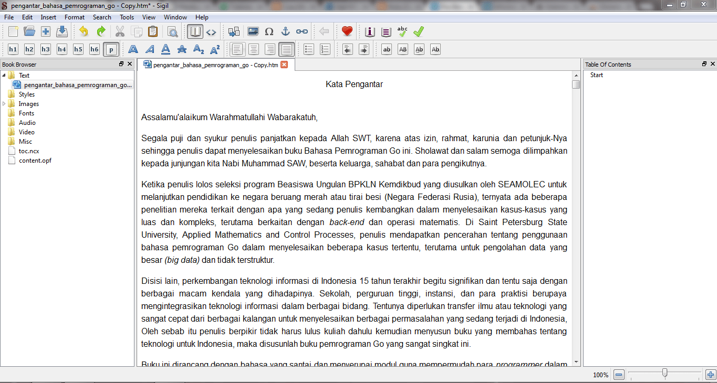Apply the paragraph (p) style
The height and width of the screenshot is (383, 717).
click(111, 49)
